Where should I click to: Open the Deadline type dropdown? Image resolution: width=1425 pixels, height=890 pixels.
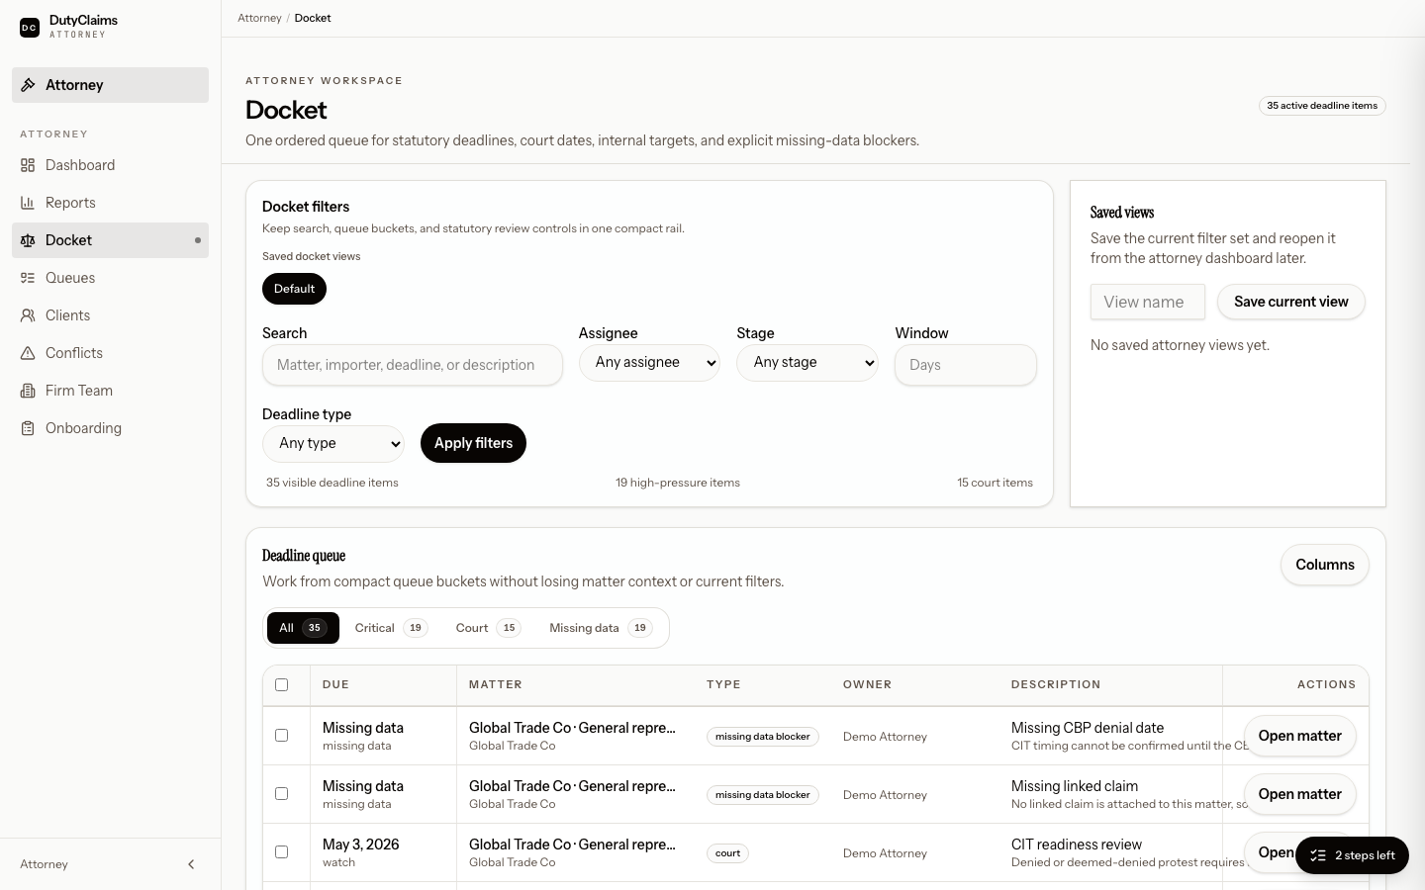(333, 443)
